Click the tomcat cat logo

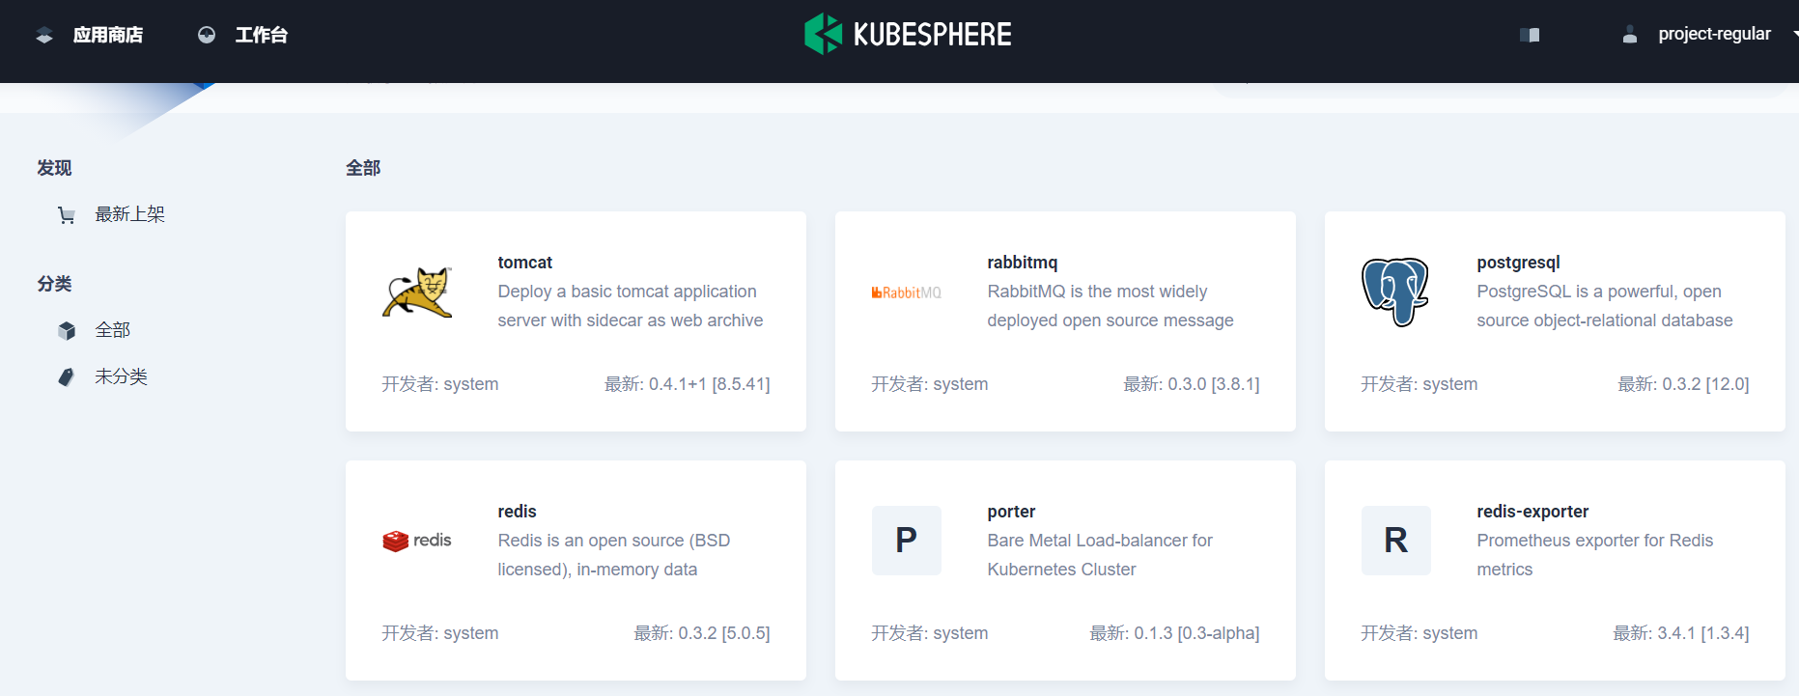coord(417,292)
